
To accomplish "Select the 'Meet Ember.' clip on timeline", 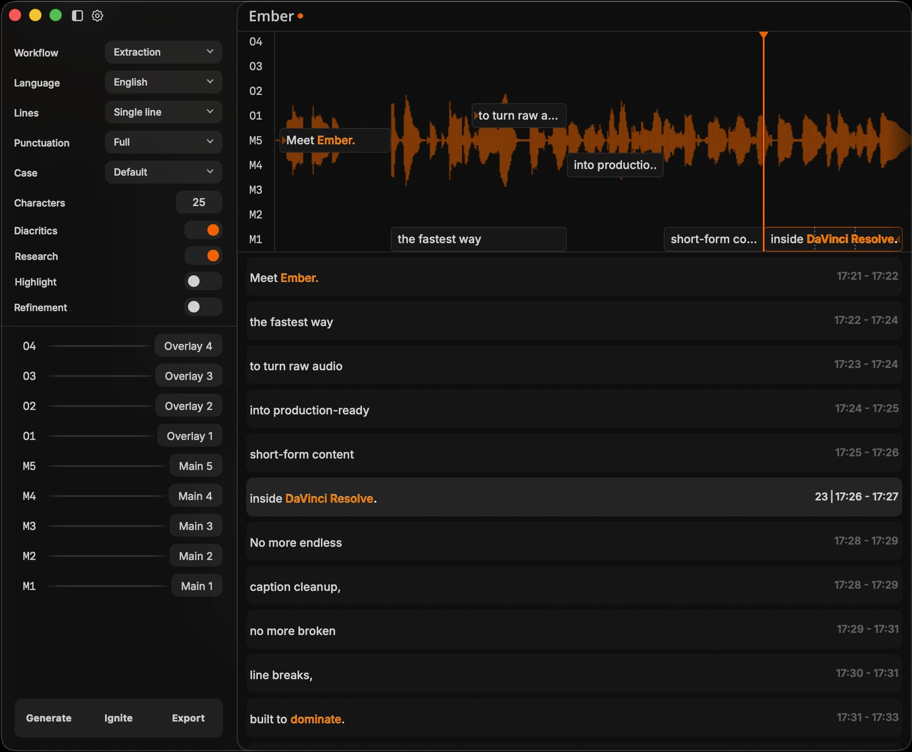I will 335,140.
